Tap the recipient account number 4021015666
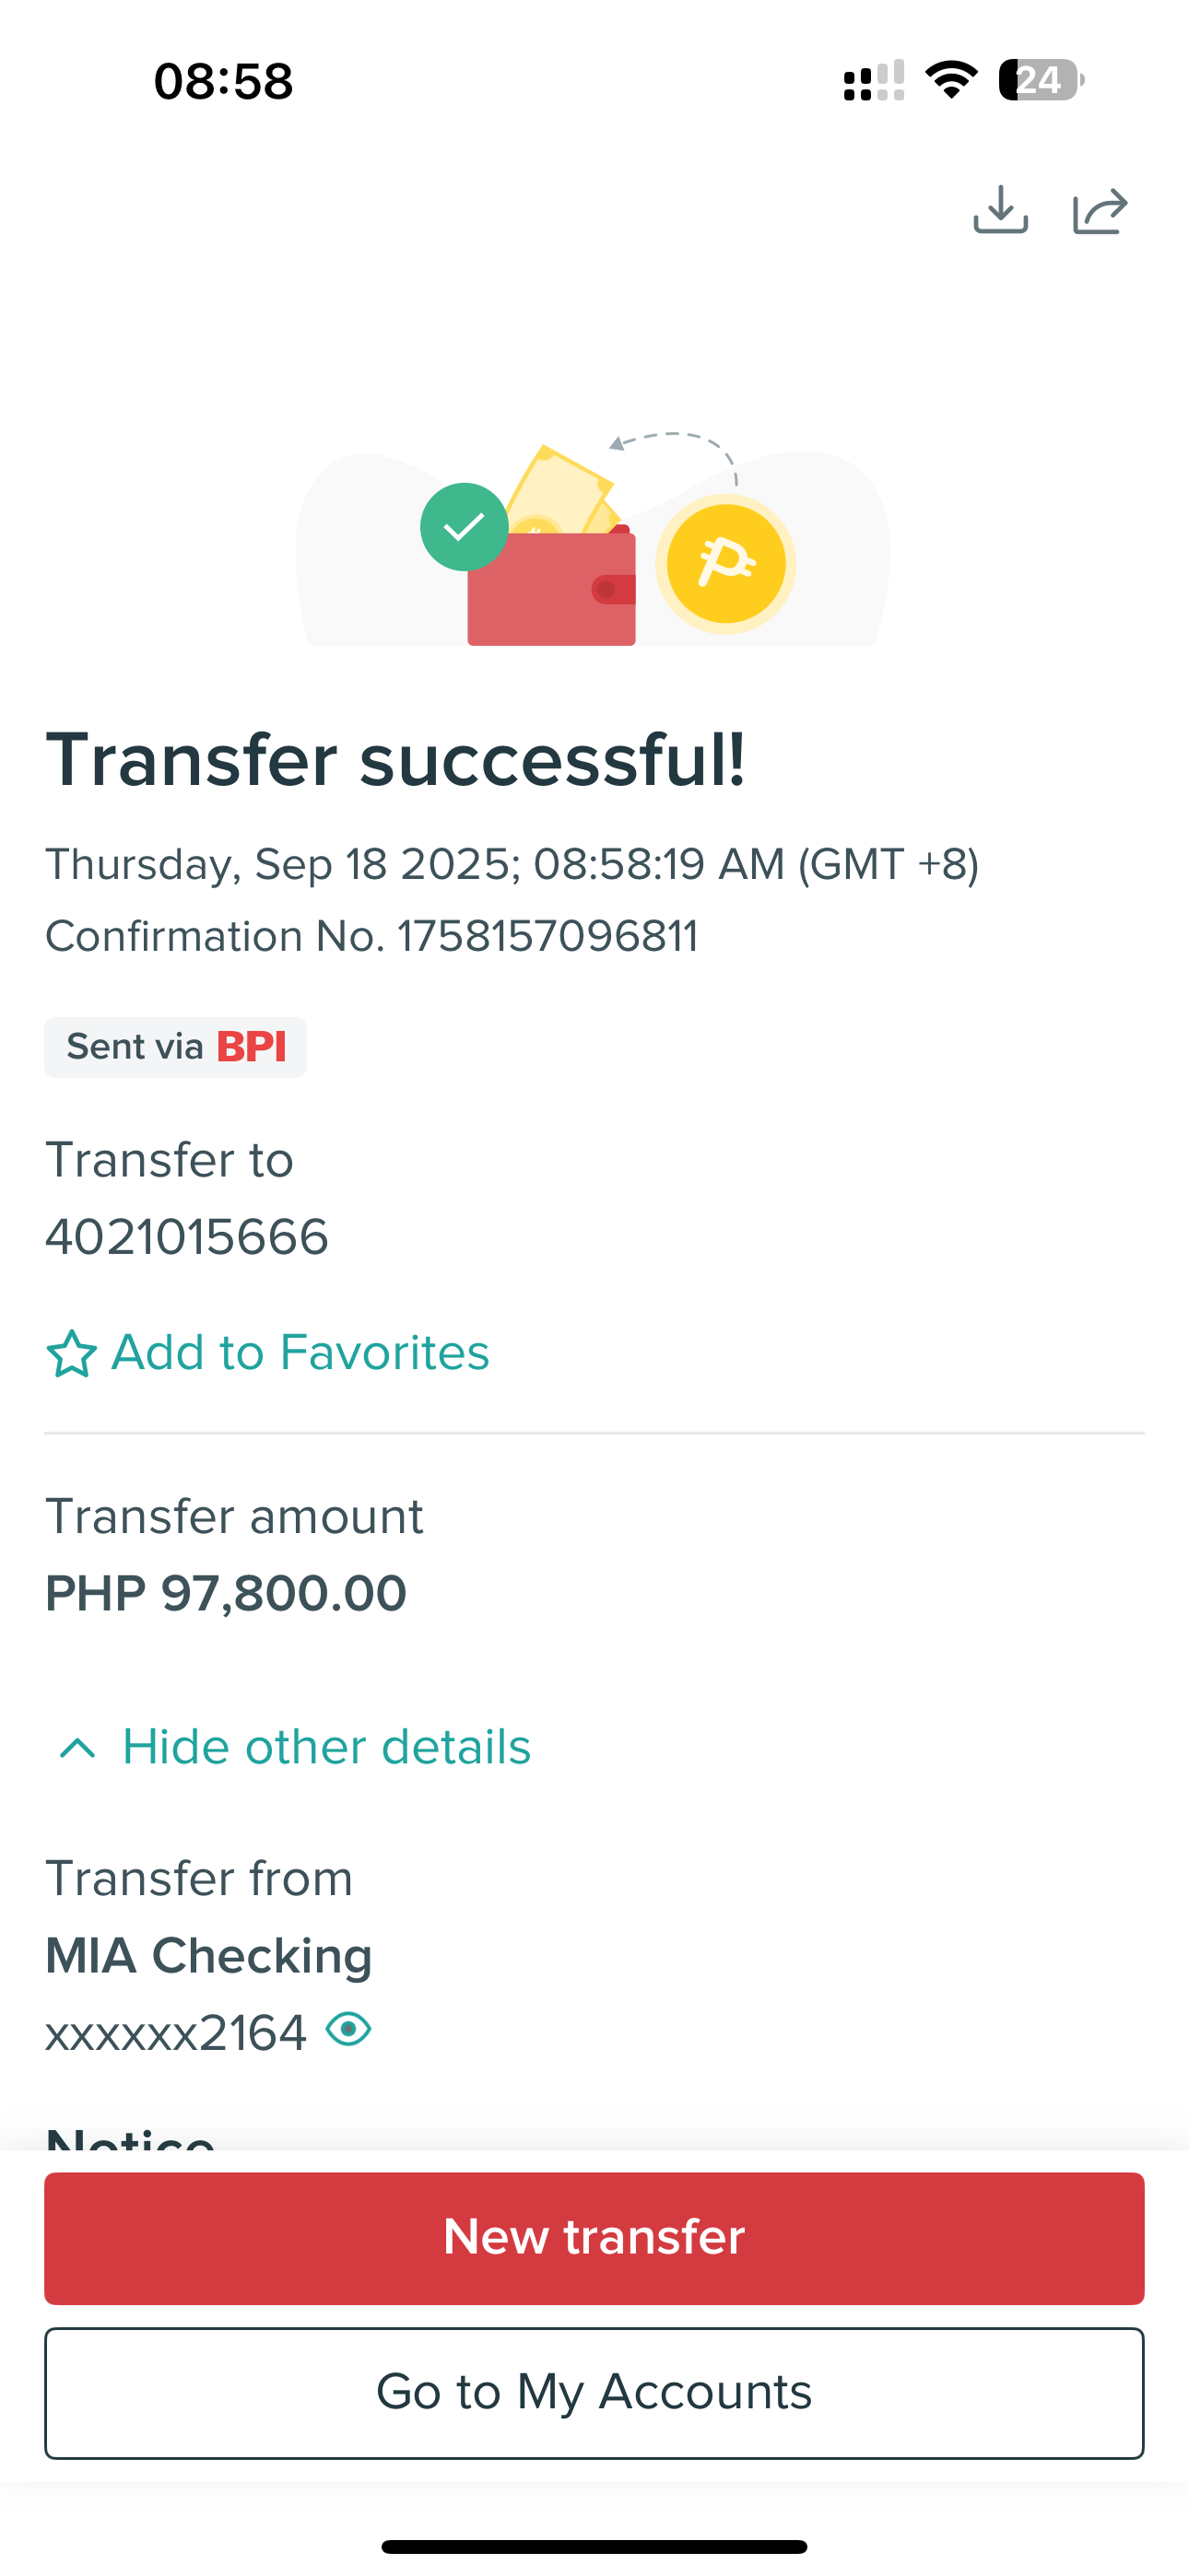Image resolution: width=1189 pixels, height=2576 pixels. (187, 1237)
